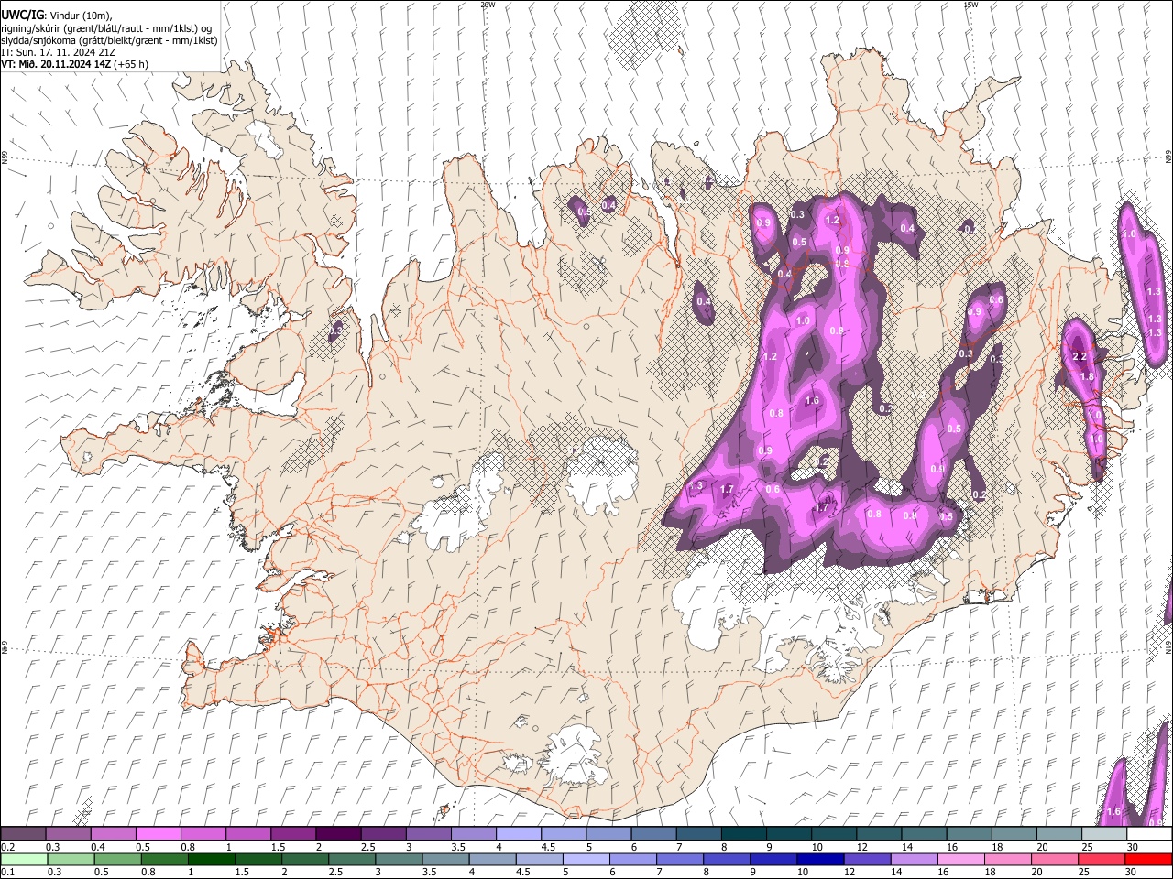This screenshot has width=1173, height=879.
Task: Click the bright pink swatch from 0.5 to 0.8
Action: (x=159, y=833)
